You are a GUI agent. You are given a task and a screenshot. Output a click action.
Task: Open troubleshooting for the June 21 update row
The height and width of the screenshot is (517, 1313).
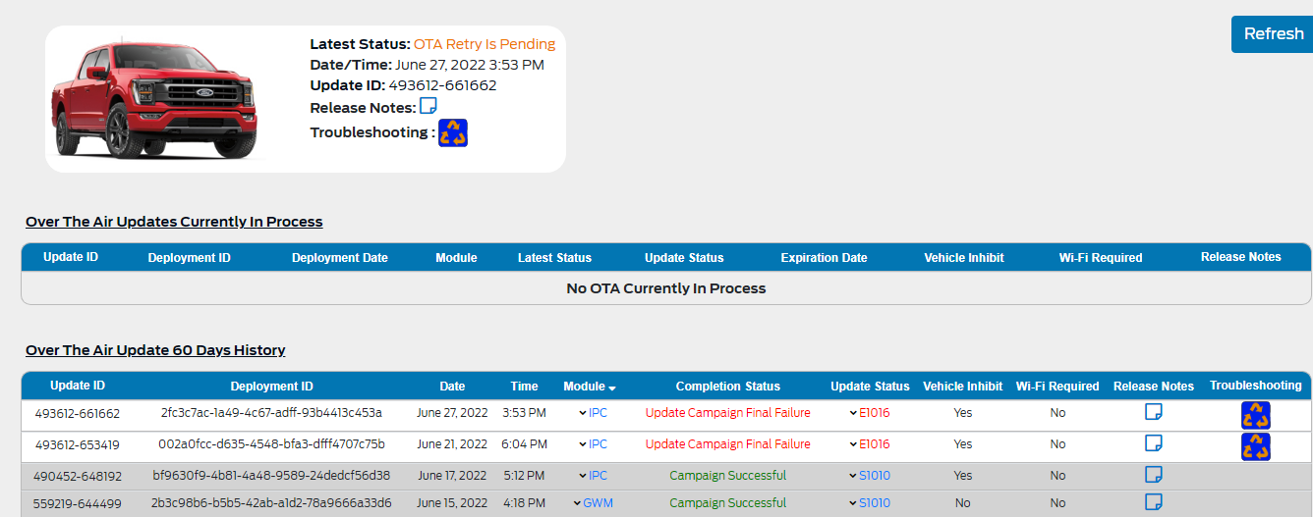click(x=1256, y=446)
